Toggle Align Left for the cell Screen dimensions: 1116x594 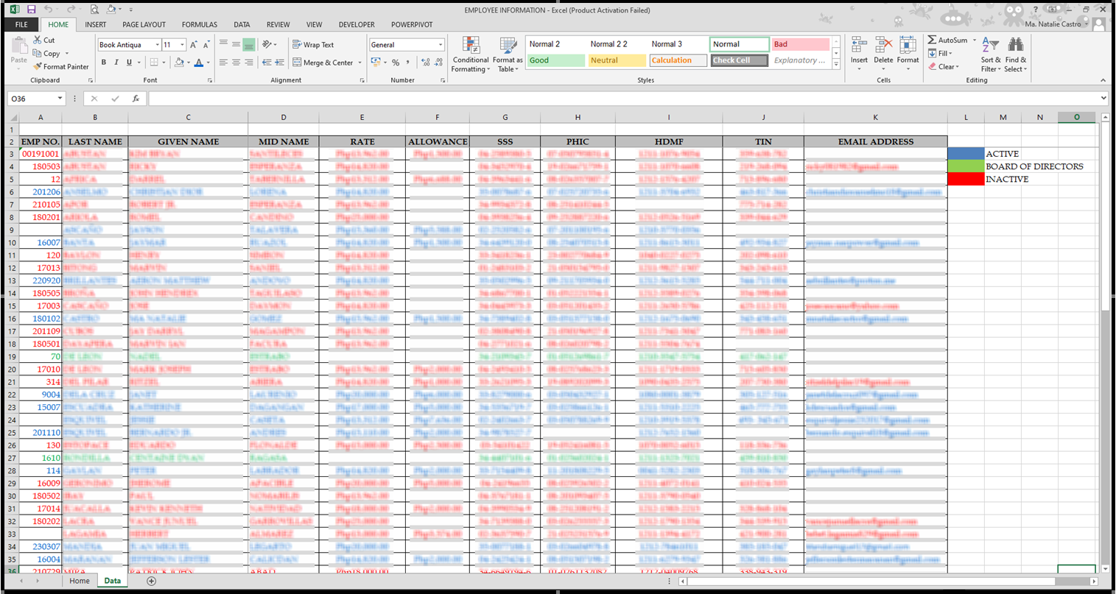coord(224,63)
